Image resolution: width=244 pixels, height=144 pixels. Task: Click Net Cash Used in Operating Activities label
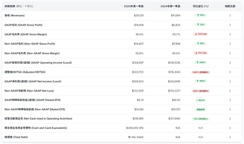[38, 119]
